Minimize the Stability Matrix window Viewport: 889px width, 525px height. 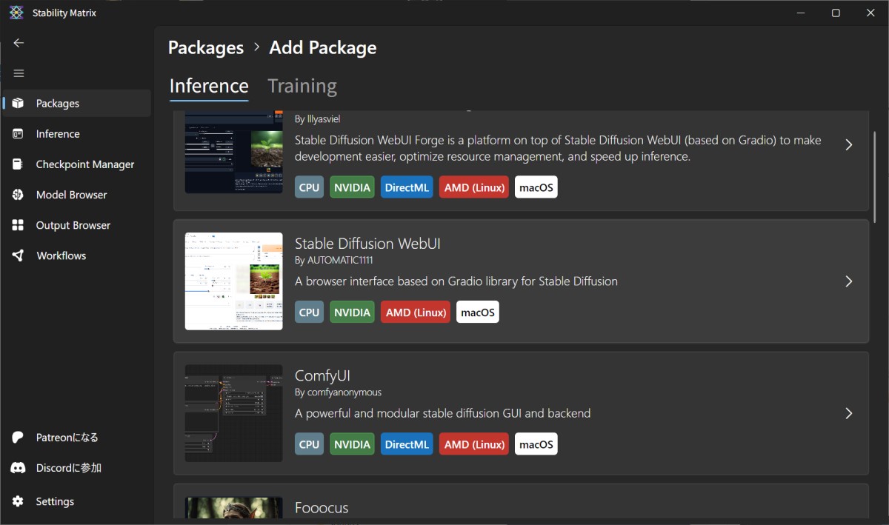[x=801, y=13]
